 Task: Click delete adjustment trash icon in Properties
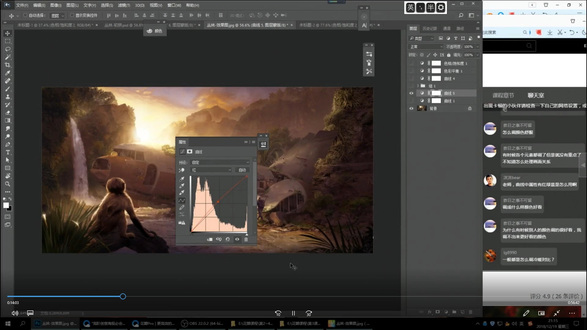coord(246,240)
